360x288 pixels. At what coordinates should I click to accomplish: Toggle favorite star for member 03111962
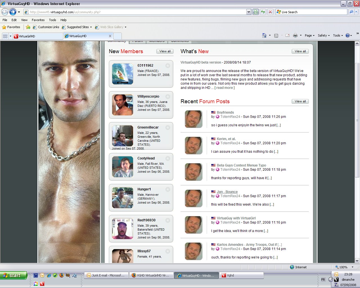coord(168,66)
